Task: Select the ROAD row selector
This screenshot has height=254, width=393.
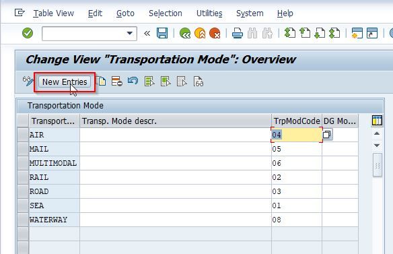Action: [x=23, y=191]
